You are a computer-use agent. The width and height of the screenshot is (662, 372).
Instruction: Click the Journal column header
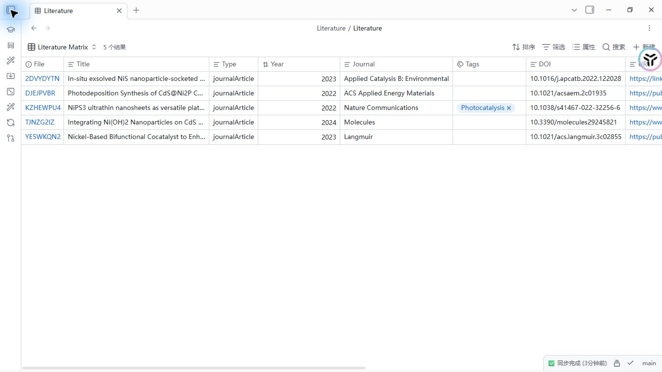click(x=396, y=64)
